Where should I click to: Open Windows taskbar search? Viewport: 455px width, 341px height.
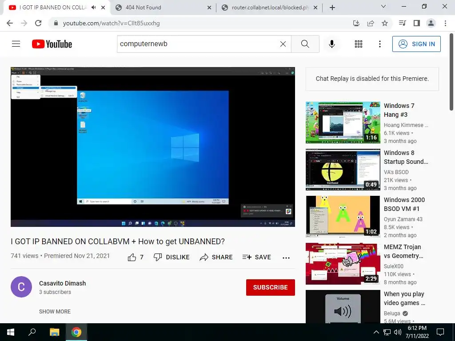coord(32,332)
